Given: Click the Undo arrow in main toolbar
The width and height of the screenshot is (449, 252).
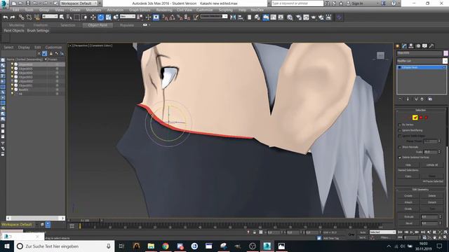Looking at the screenshot, I should coord(6,17).
